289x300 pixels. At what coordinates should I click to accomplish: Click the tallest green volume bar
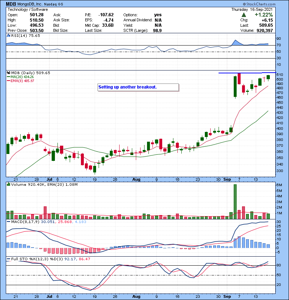tap(235, 202)
